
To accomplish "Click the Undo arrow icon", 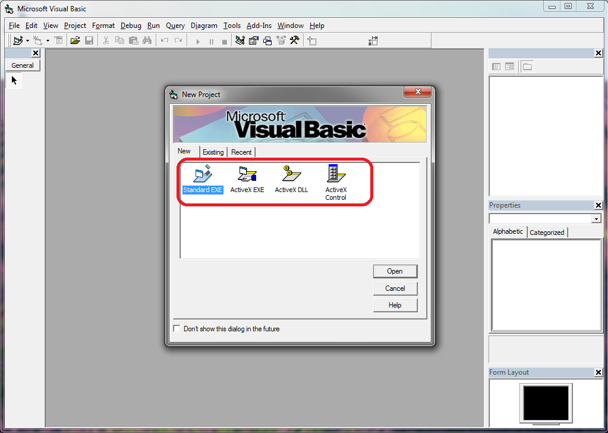I will (x=165, y=40).
